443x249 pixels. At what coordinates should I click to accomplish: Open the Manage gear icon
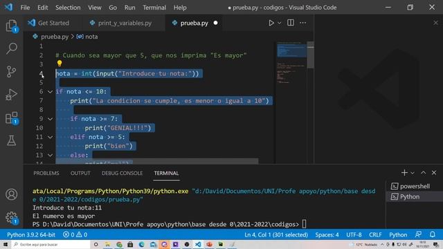click(11, 217)
